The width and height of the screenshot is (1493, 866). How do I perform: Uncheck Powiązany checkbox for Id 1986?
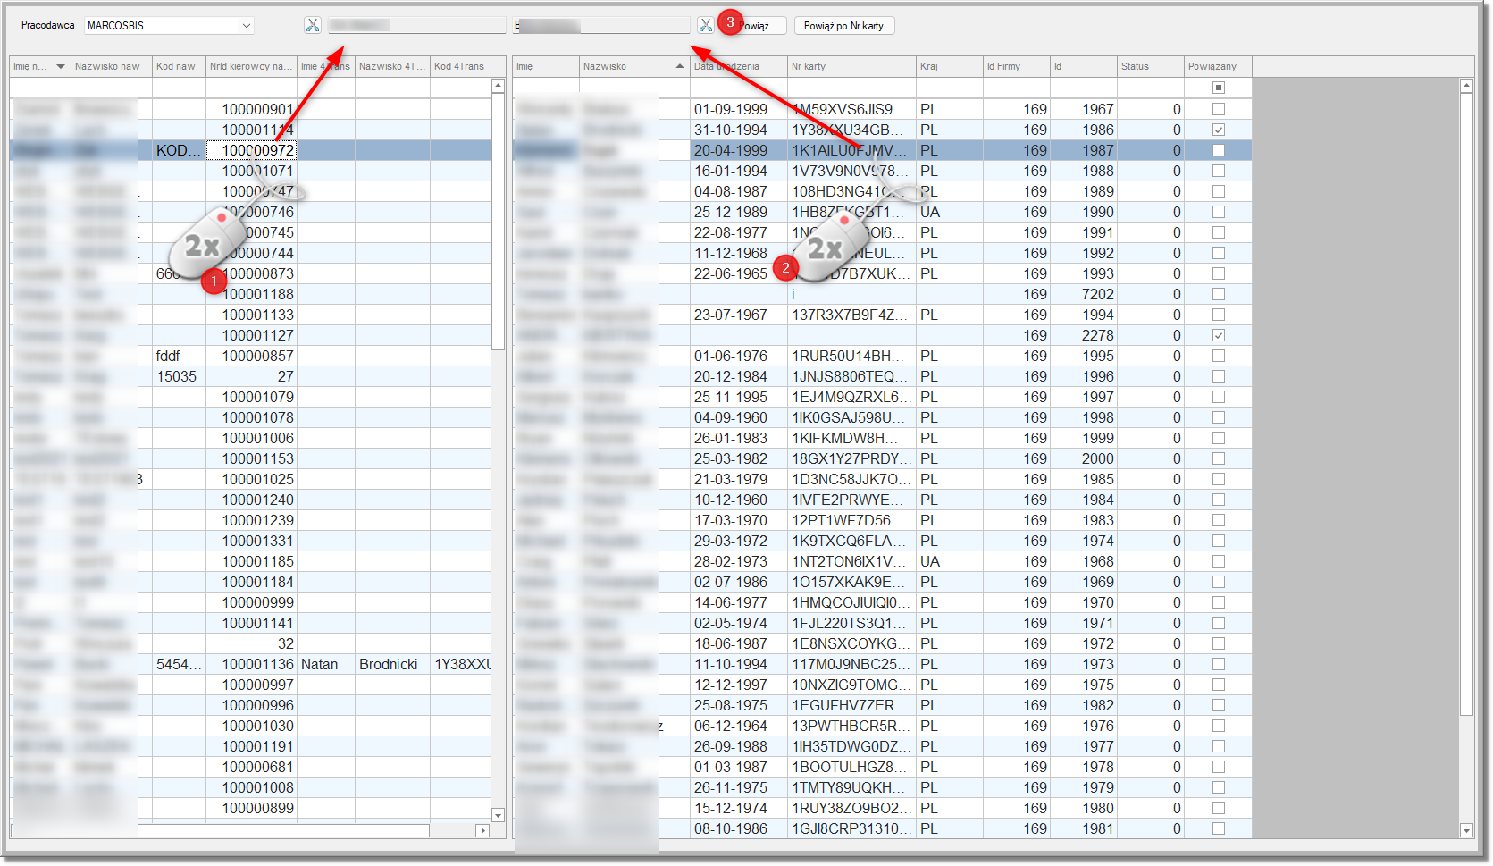coord(1219,130)
